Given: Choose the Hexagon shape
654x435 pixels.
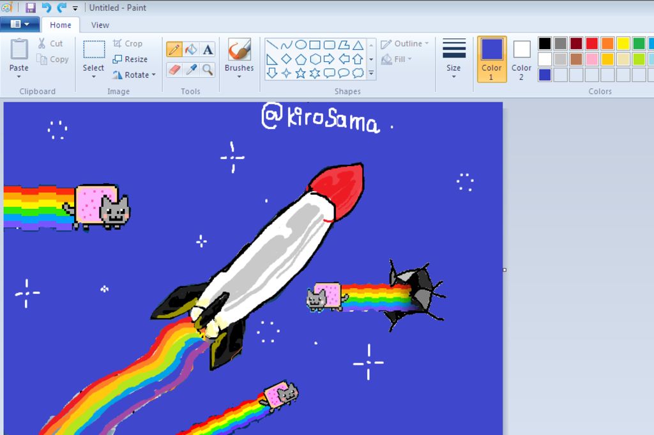Looking at the screenshot, I should tap(315, 59).
